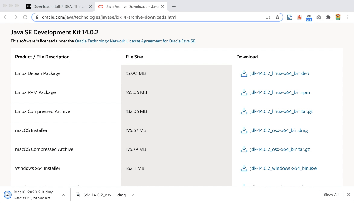
Task: Select the Java Archive Downloads tab
Action: [x=131, y=7]
